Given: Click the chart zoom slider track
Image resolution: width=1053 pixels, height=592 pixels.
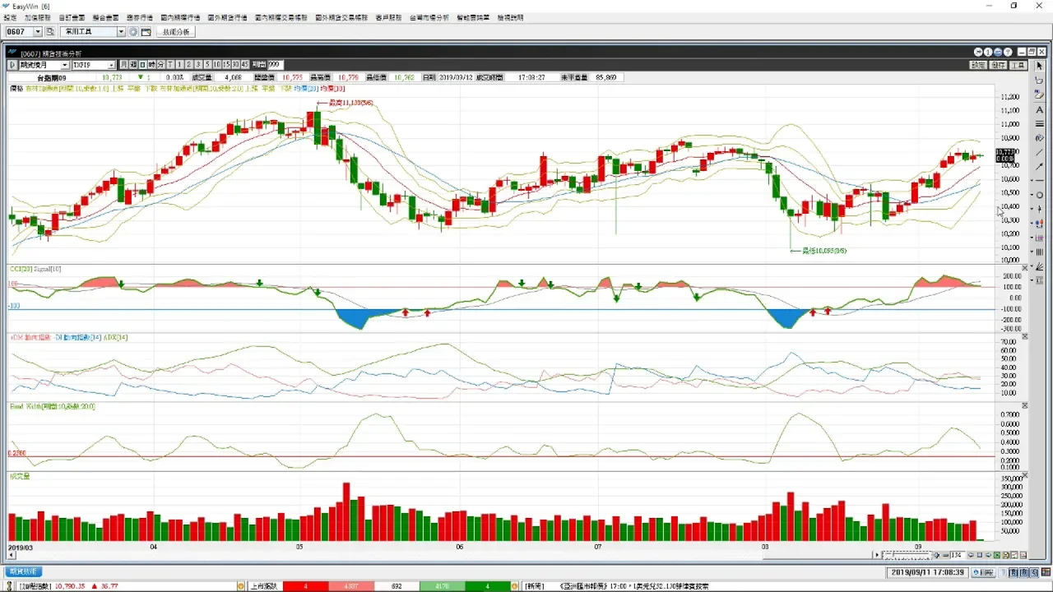Looking at the screenshot, I should tap(905, 555).
